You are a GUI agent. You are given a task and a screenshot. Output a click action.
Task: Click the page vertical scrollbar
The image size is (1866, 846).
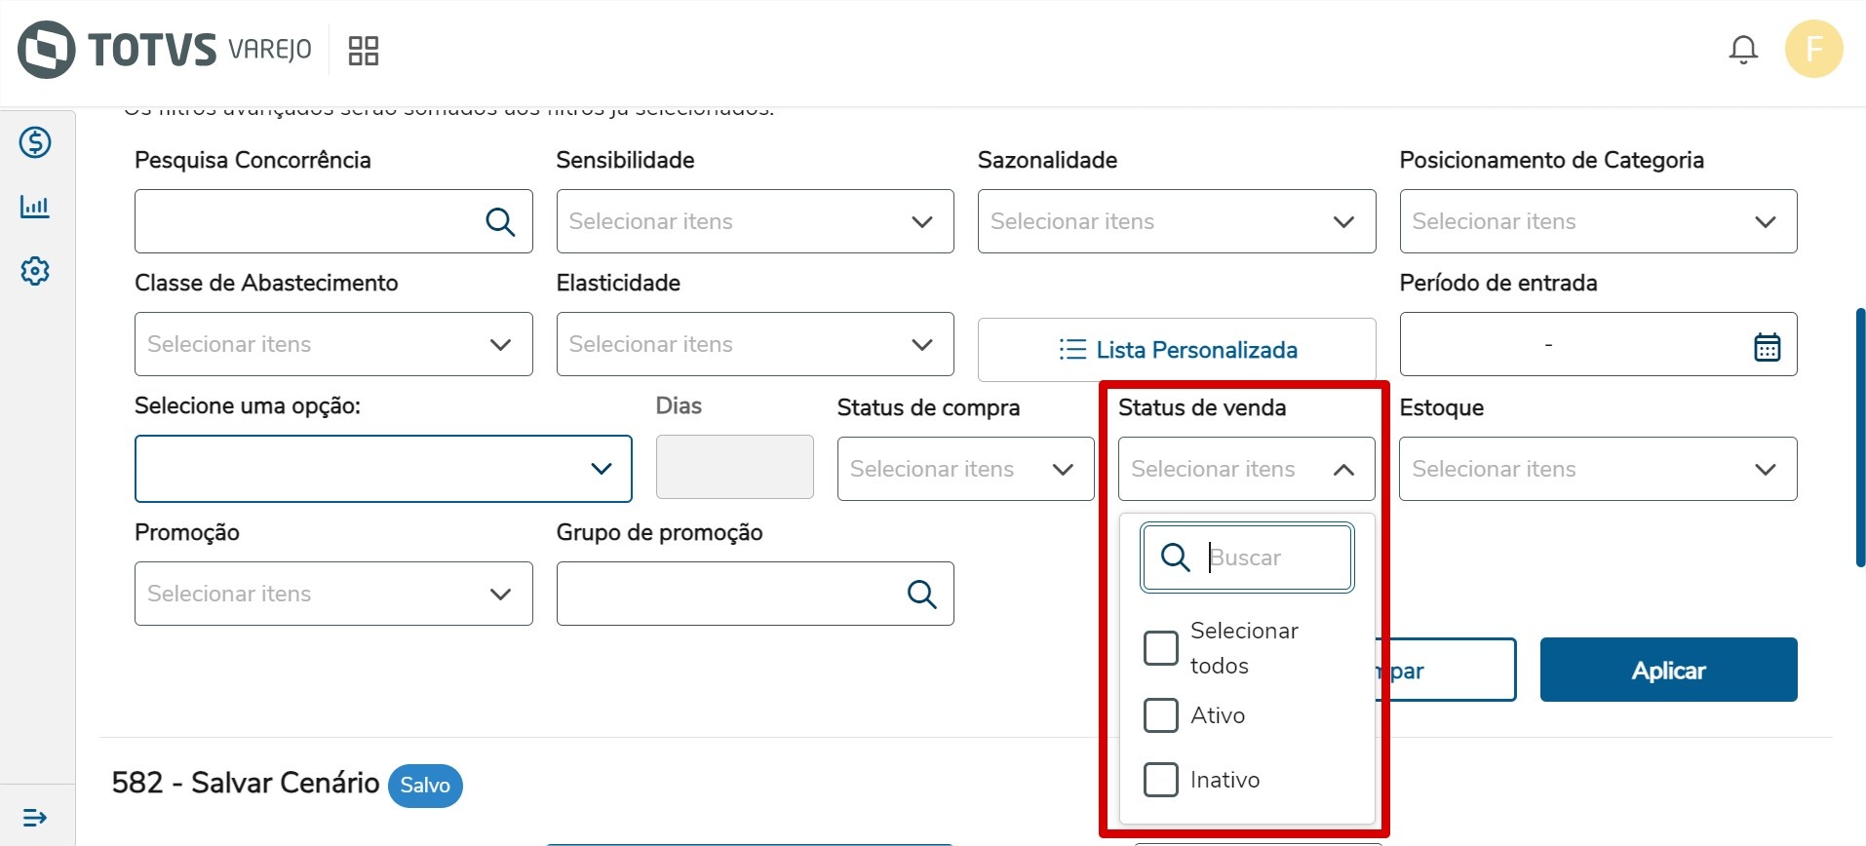[x=1860, y=438]
